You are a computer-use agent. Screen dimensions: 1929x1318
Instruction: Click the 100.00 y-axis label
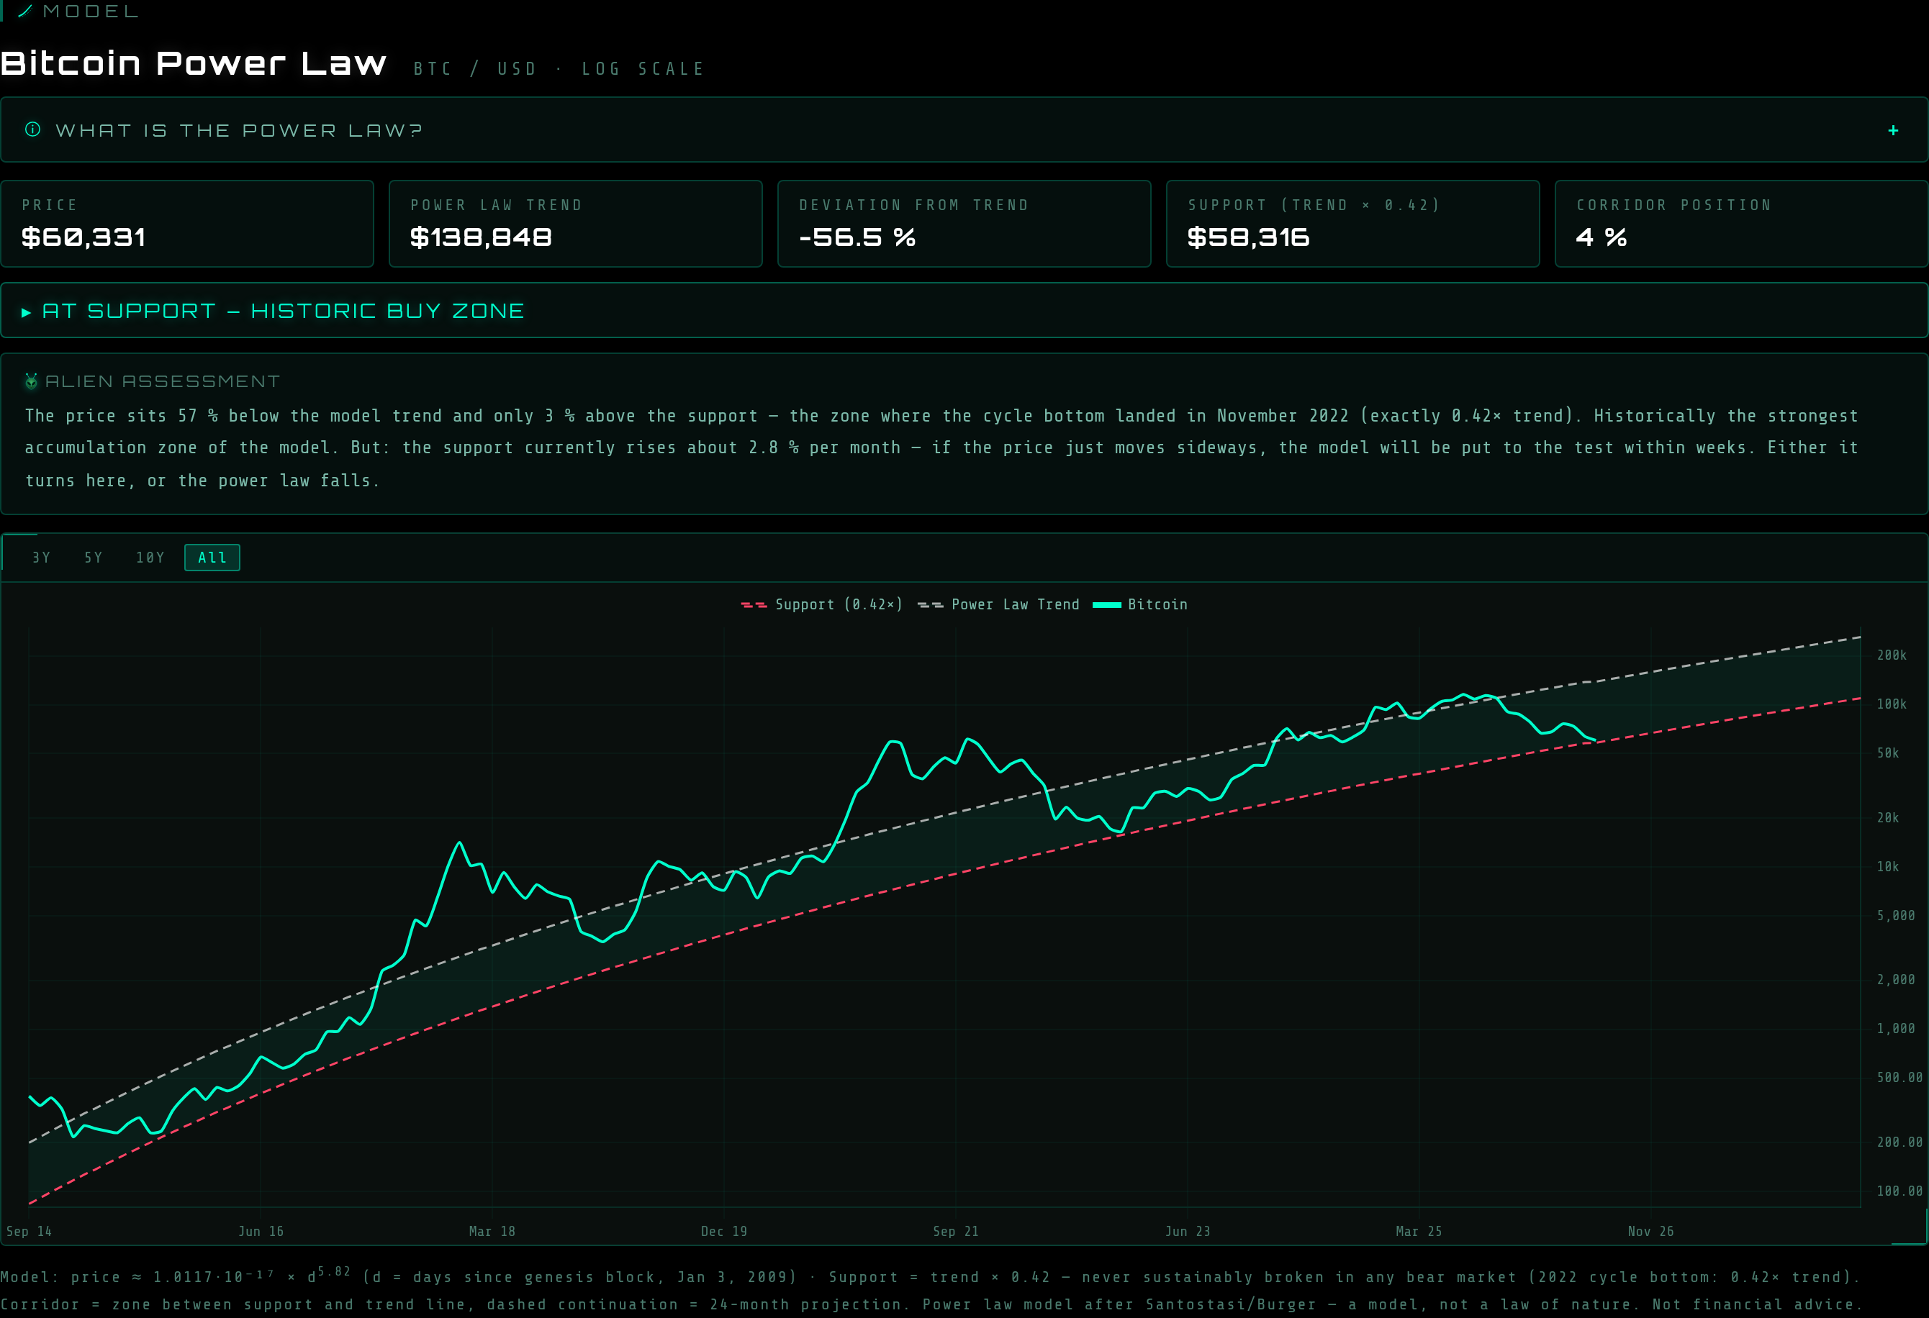tap(1900, 1191)
